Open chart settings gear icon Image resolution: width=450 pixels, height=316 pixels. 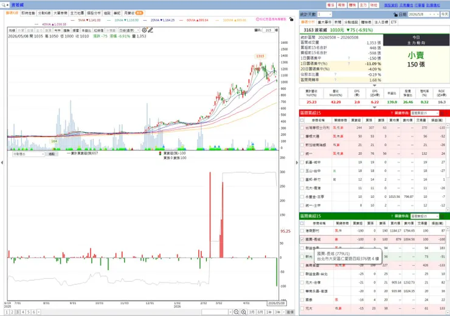tap(144, 30)
